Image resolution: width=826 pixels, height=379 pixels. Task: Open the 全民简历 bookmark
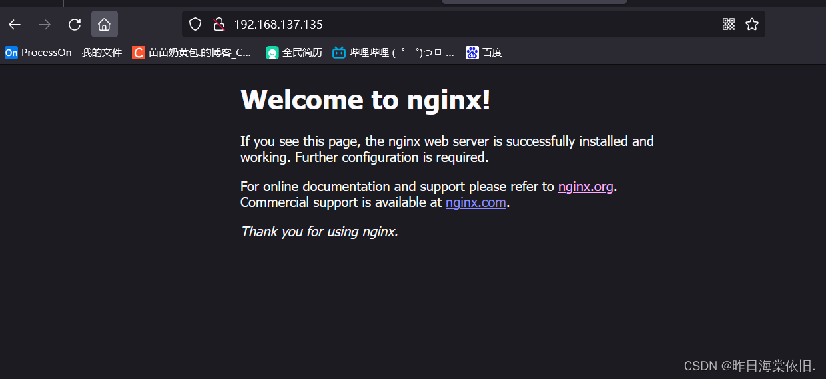294,53
